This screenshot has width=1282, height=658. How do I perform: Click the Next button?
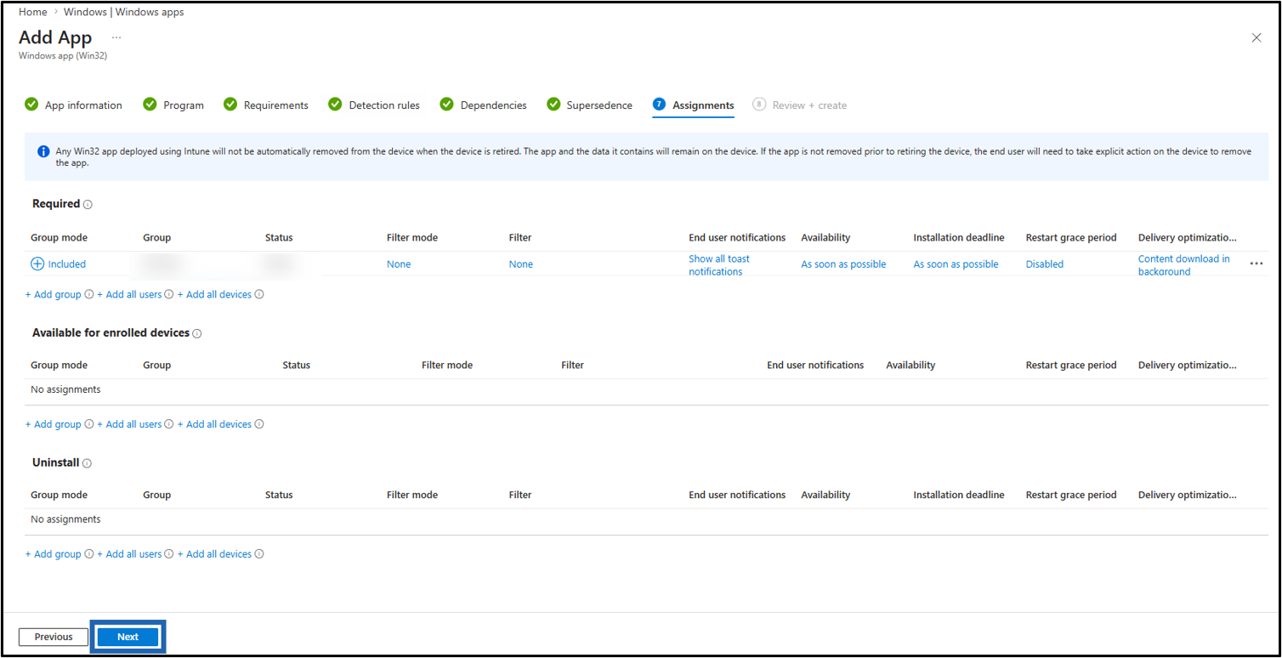[x=128, y=637]
